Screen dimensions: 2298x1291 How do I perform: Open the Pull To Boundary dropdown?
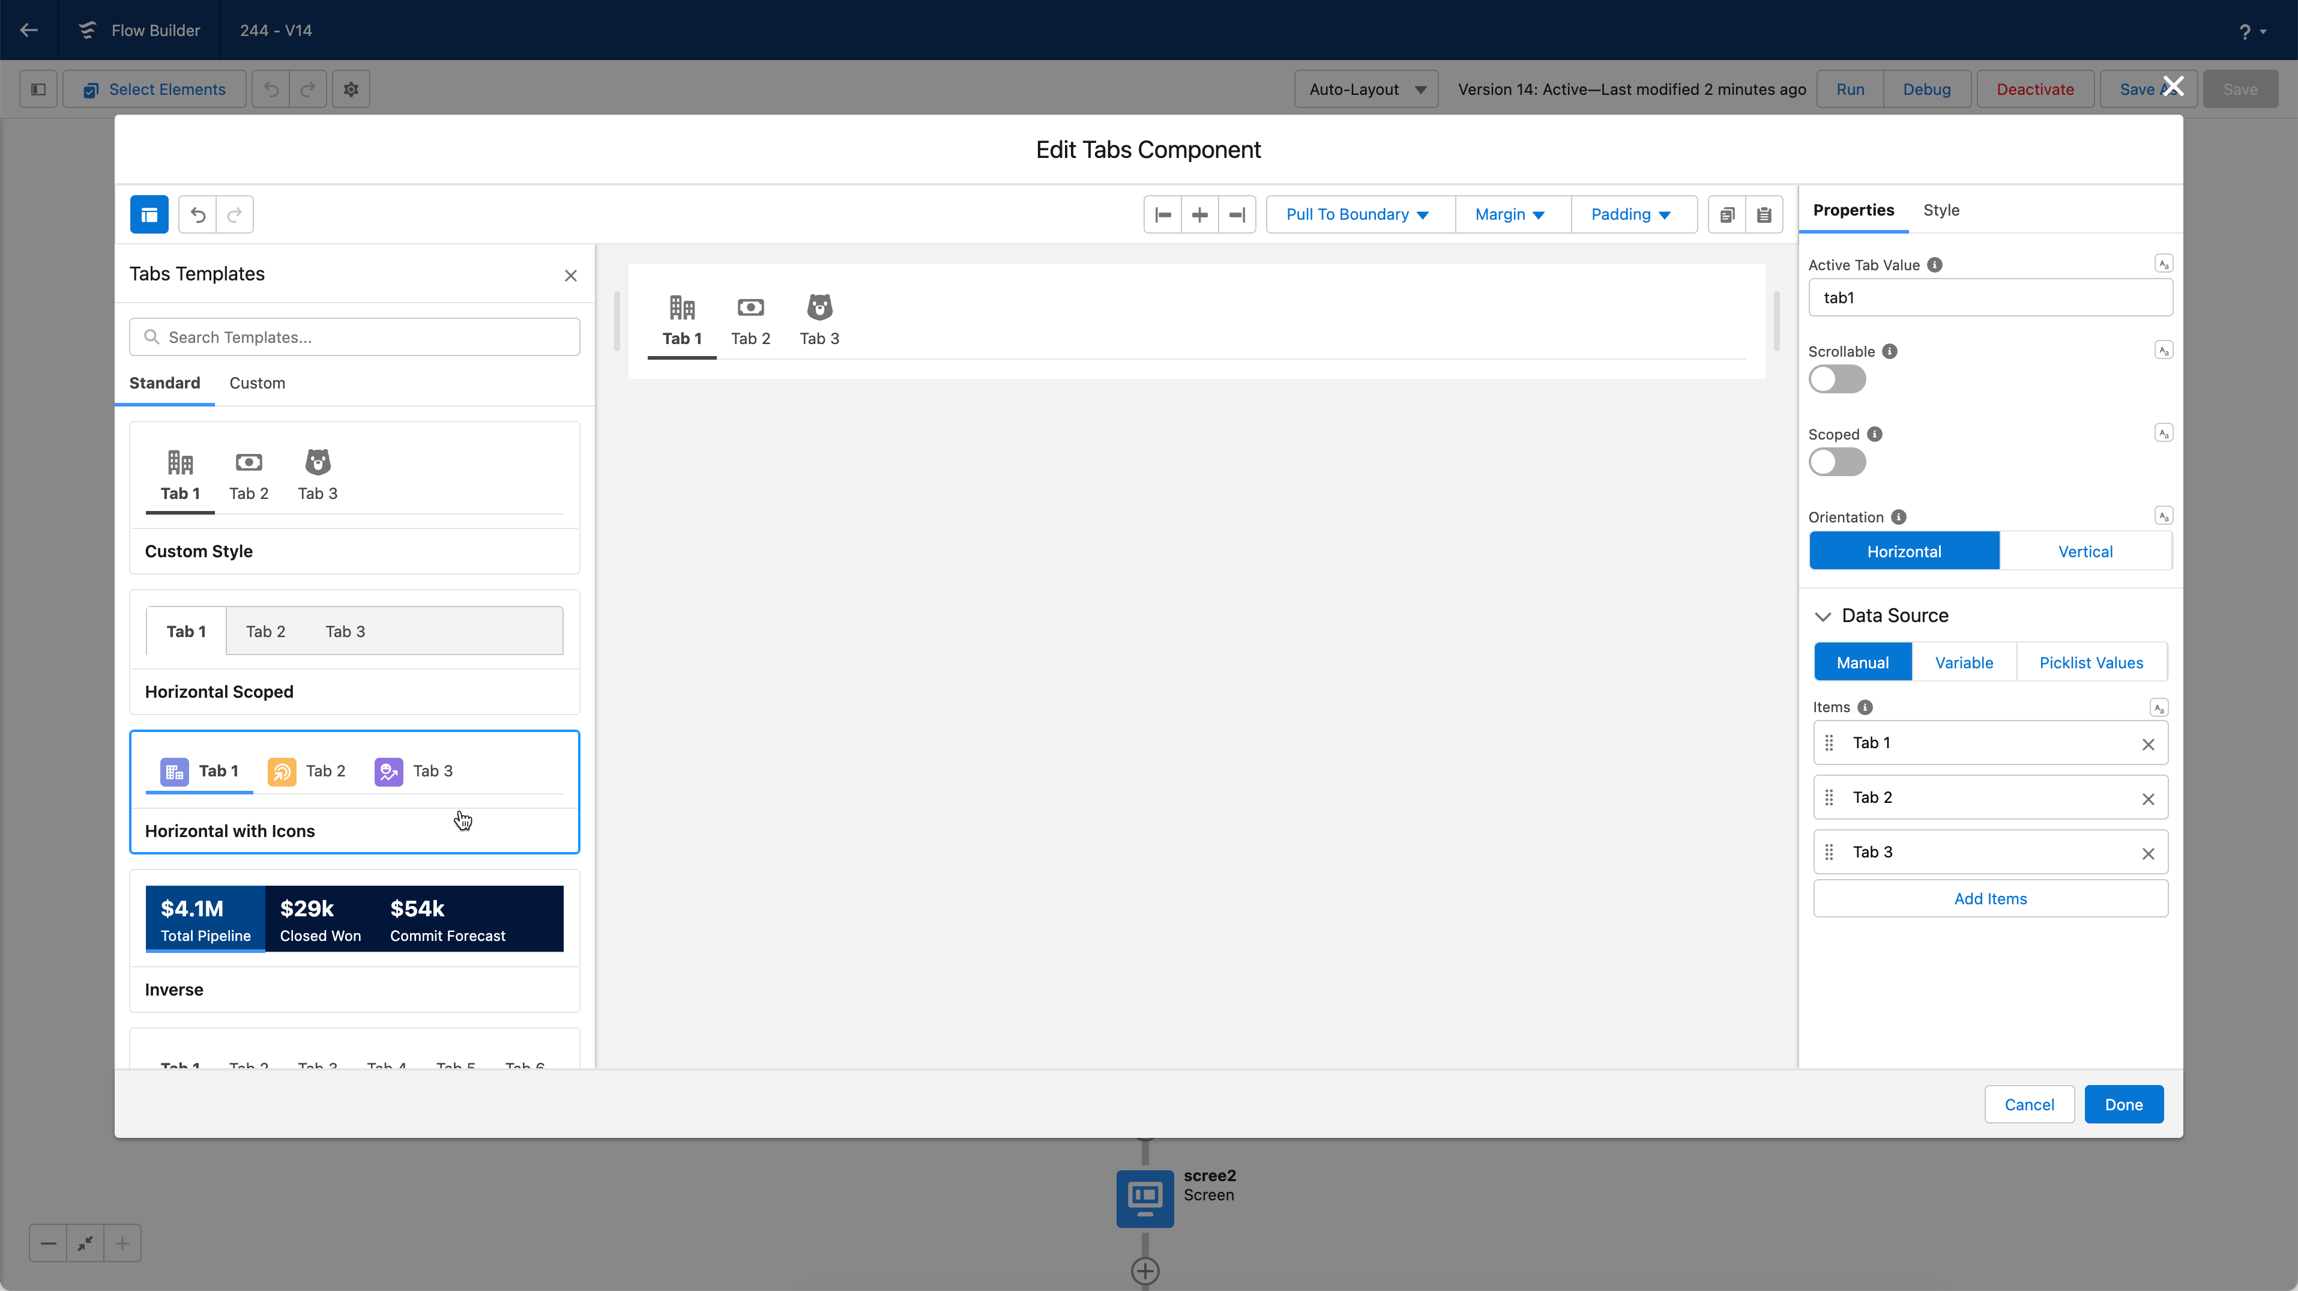(x=1358, y=214)
